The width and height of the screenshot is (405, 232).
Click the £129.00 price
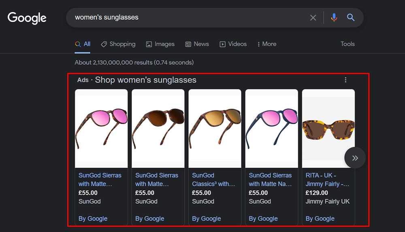(317, 193)
